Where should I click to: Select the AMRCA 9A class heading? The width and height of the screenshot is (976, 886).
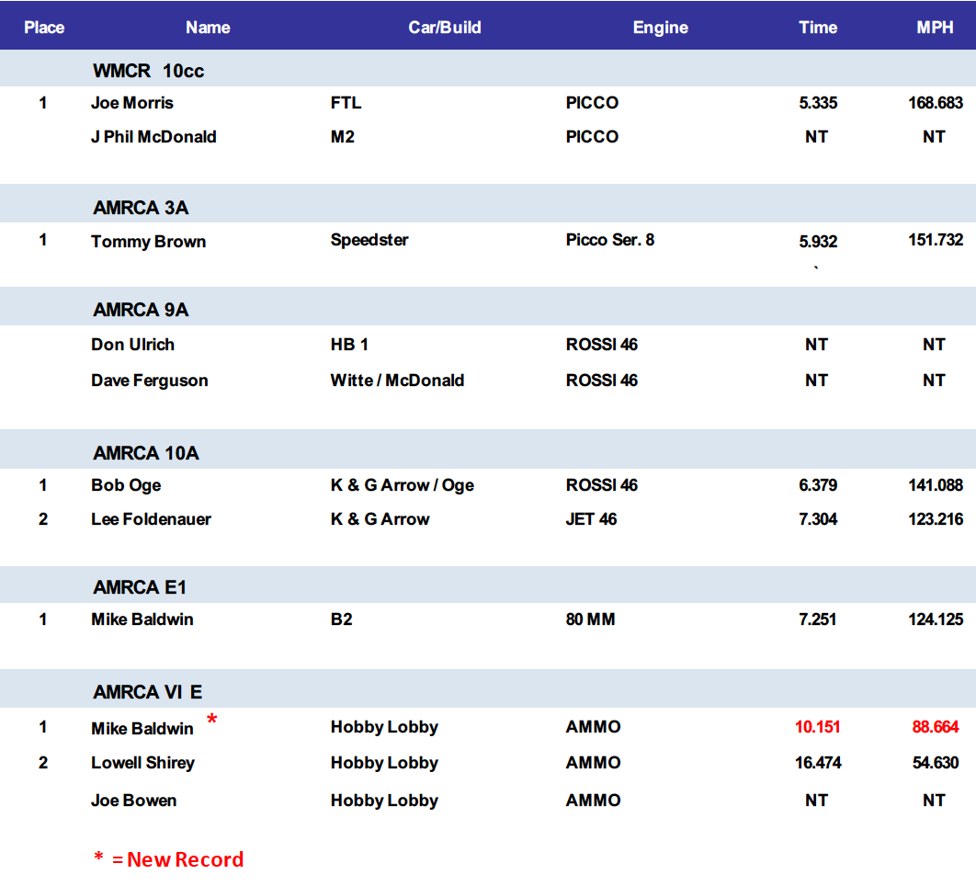click(141, 310)
